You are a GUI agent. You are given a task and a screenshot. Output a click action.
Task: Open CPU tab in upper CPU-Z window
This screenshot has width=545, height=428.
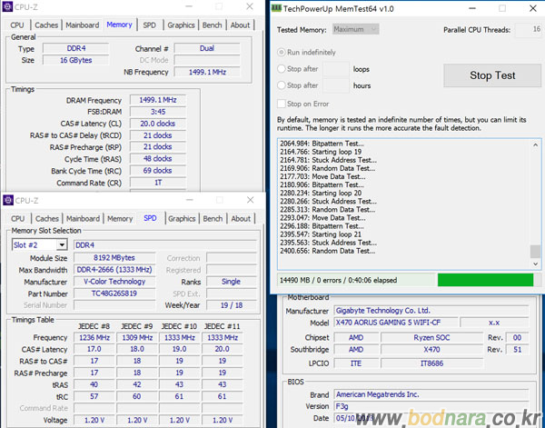[17, 25]
